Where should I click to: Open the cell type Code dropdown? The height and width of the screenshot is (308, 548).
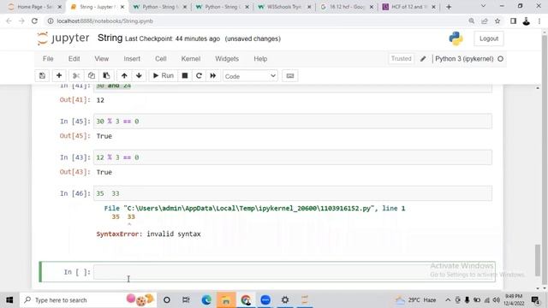click(250, 76)
